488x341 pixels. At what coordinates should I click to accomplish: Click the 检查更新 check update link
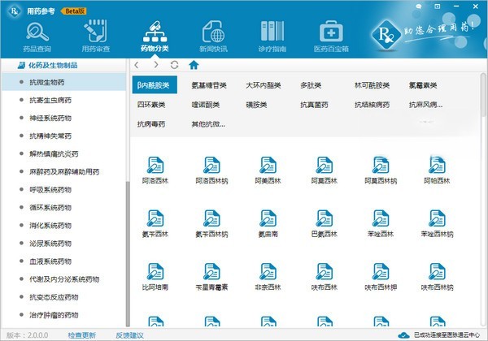(x=82, y=335)
